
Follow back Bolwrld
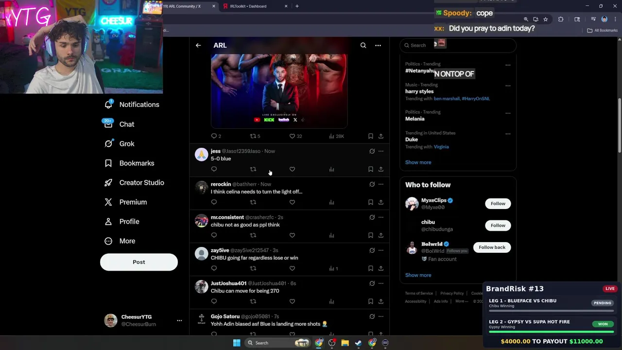coord(492,247)
